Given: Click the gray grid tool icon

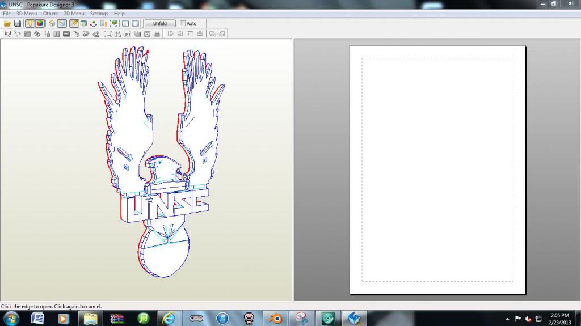Looking at the screenshot, I should click(x=27, y=33).
